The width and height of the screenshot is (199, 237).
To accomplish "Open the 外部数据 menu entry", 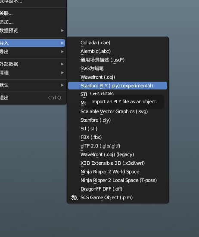I will click(32, 64).
